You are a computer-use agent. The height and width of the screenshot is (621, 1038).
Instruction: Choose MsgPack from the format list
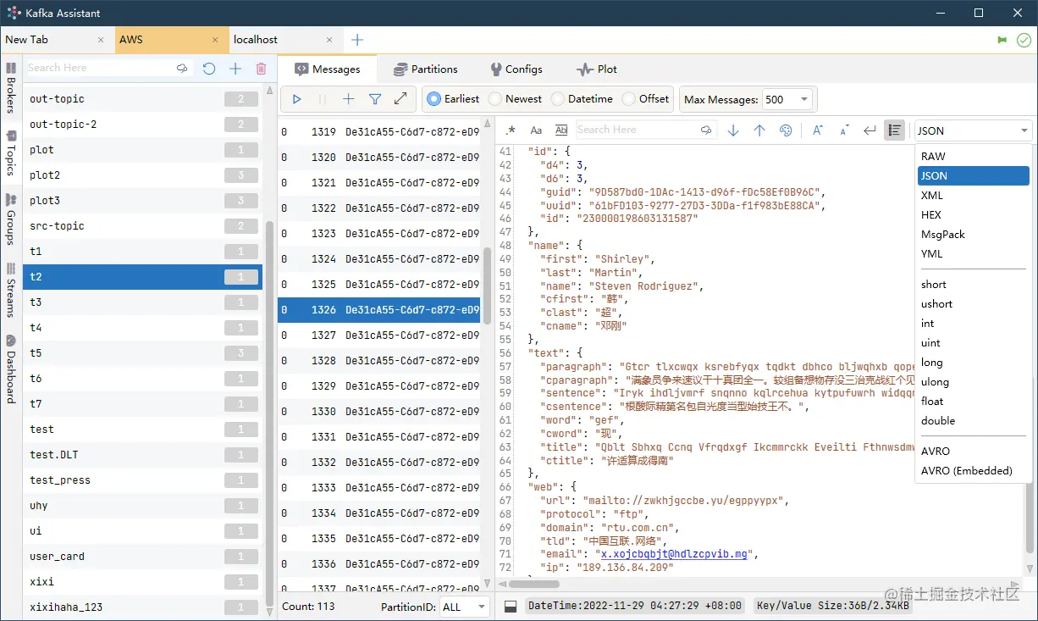[x=943, y=235]
